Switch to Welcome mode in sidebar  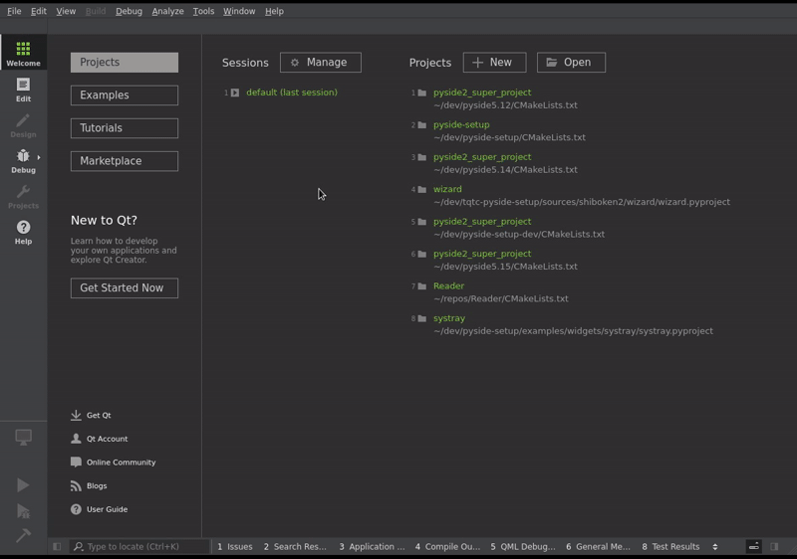click(x=23, y=53)
